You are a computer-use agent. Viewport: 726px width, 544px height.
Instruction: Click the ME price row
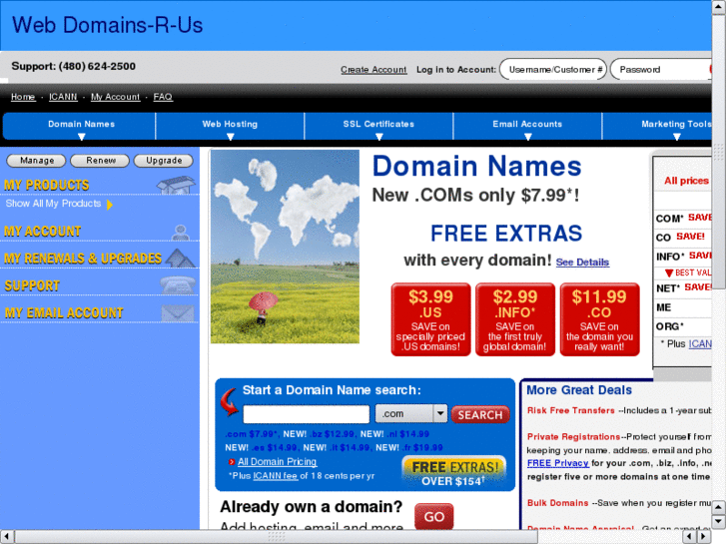(683, 307)
